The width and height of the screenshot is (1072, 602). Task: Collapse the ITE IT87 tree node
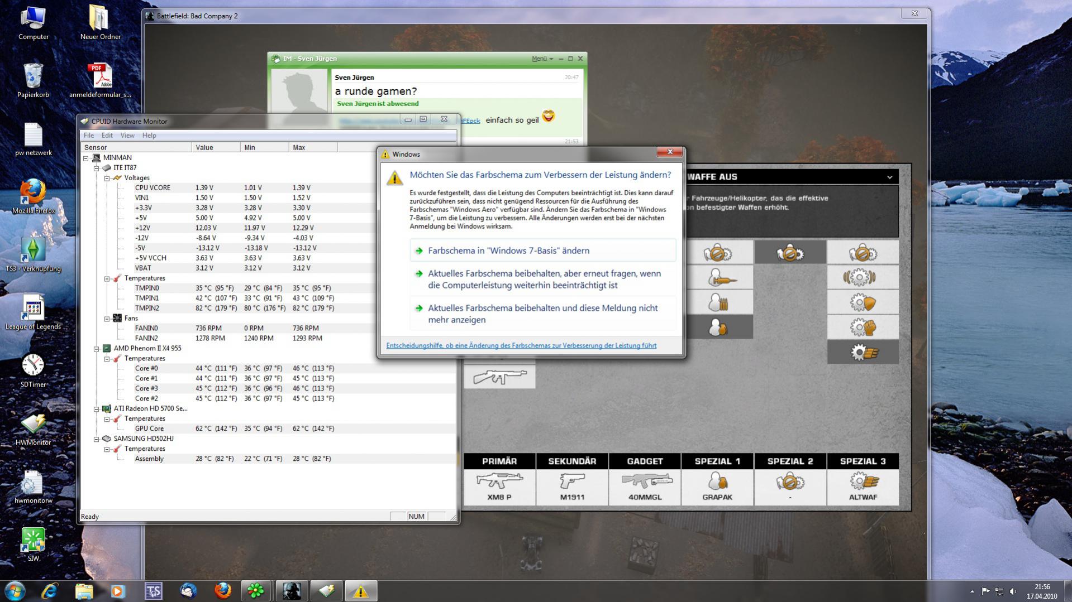96,168
